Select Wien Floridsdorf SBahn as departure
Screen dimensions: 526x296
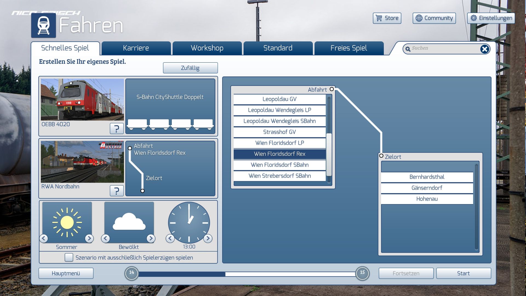point(279,165)
